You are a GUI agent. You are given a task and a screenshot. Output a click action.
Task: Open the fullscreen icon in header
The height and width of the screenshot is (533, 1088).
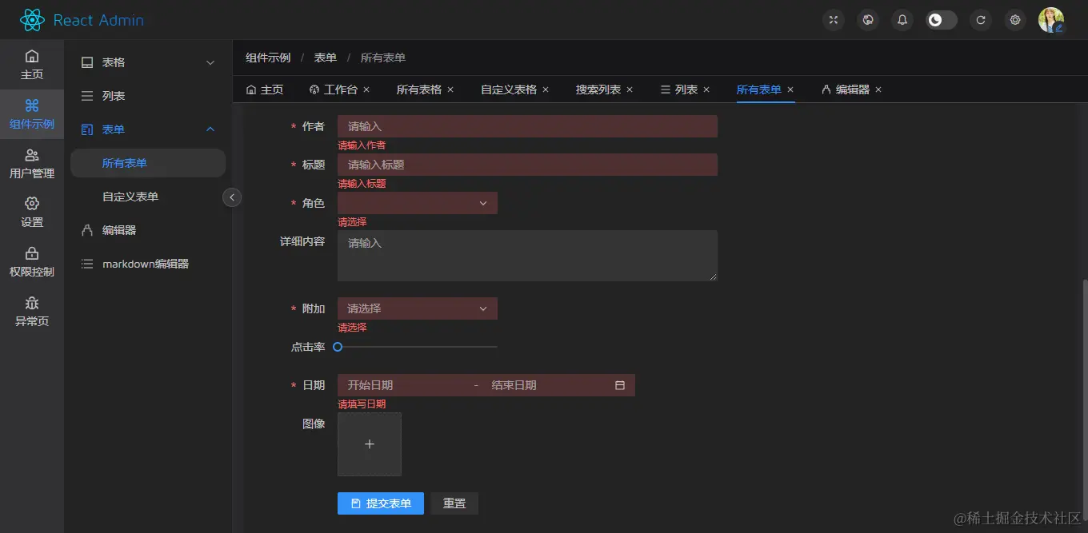coord(833,20)
